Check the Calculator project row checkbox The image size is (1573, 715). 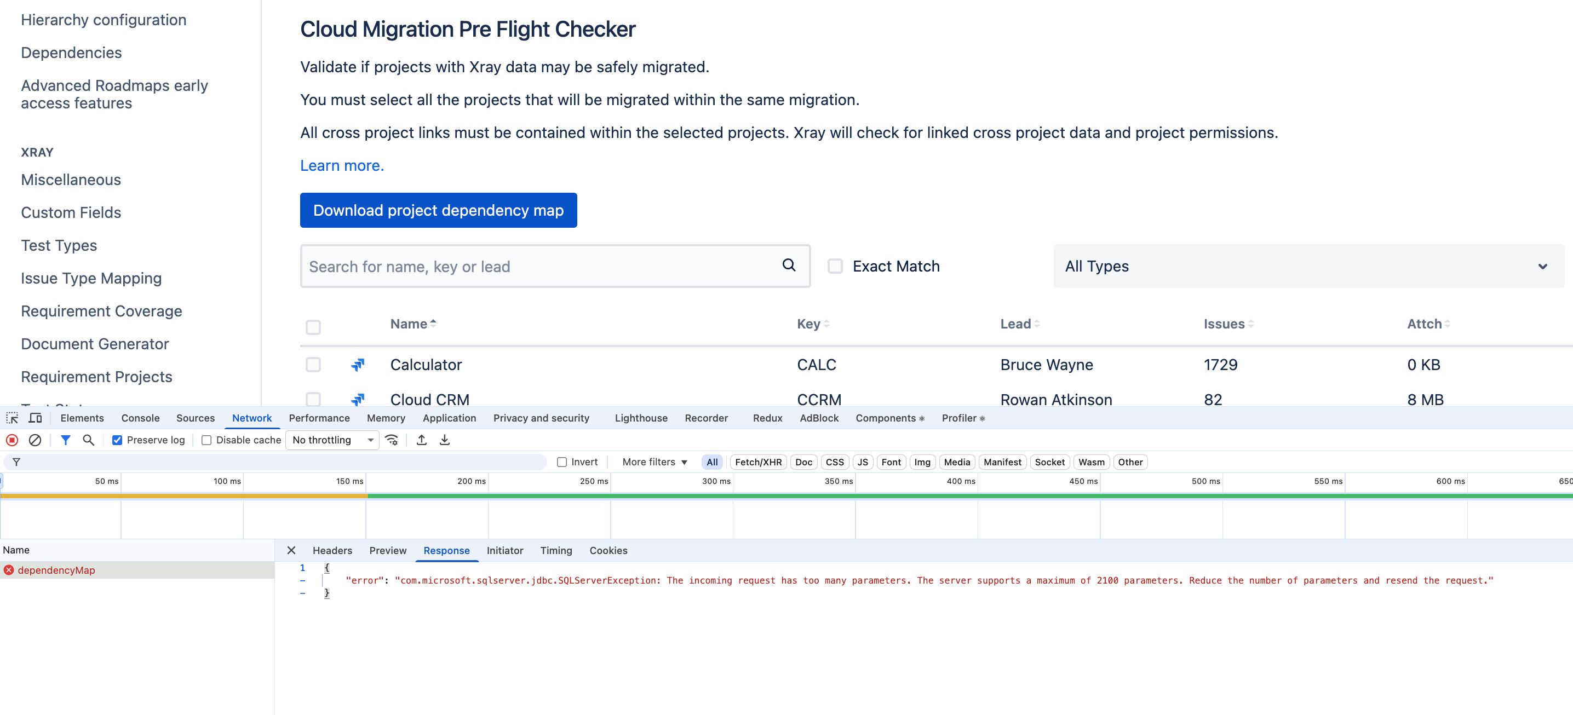coord(313,365)
